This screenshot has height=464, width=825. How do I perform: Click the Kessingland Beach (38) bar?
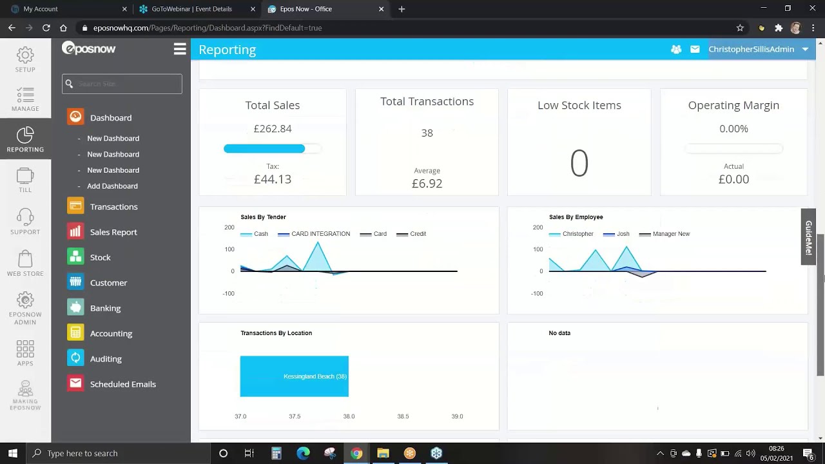[294, 376]
